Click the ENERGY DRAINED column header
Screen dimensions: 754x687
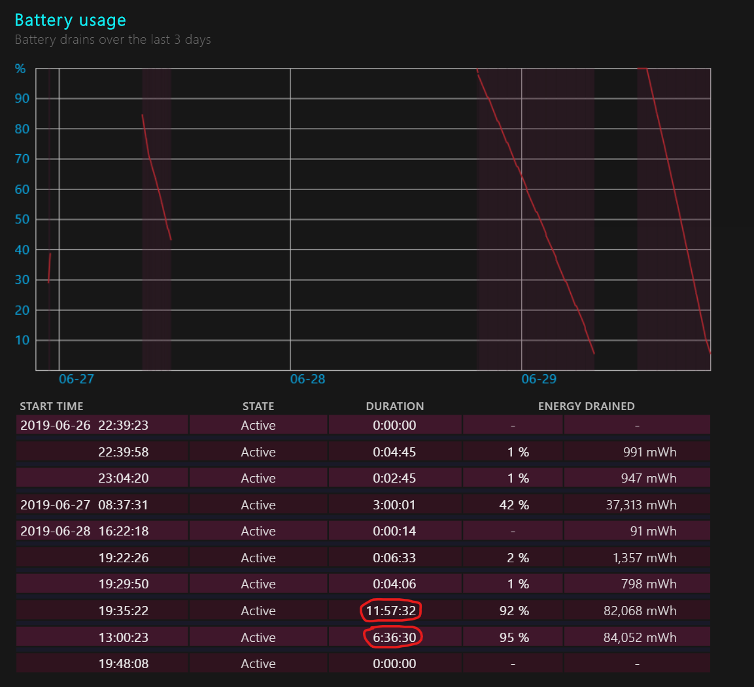pyautogui.click(x=586, y=406)
